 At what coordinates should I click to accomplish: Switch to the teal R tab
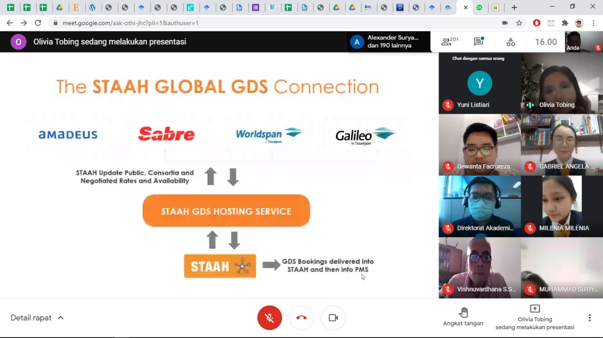point(190,8)
